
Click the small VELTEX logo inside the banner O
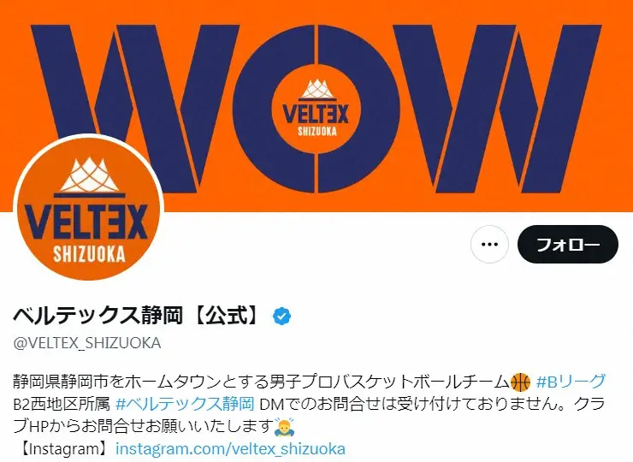point(316,109)
